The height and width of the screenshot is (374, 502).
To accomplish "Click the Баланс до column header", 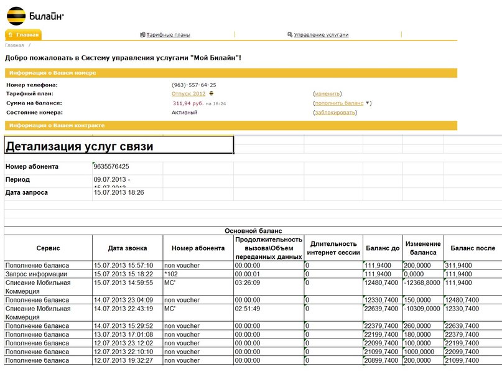I will [383, 248].
